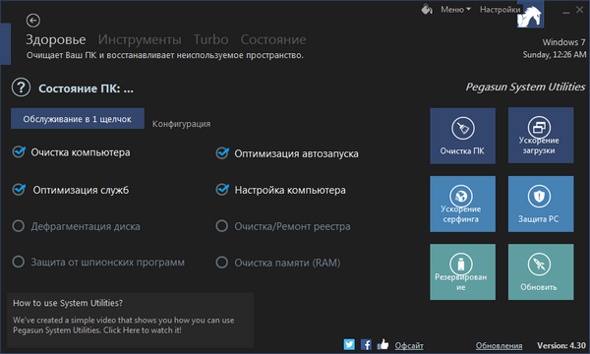This screenshot has height=354, width=590.
Task: Switch to the Turbo tab
Action: click(210, 39)
